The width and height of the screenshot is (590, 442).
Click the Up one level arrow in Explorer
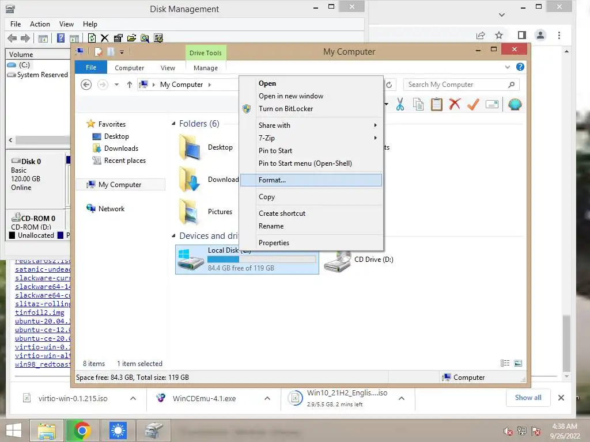(130, 85)
